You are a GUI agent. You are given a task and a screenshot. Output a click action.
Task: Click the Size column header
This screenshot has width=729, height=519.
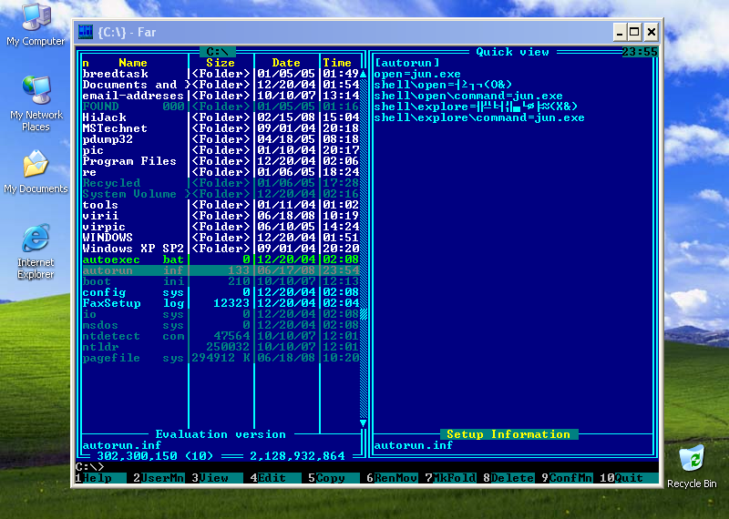point(221,63)
